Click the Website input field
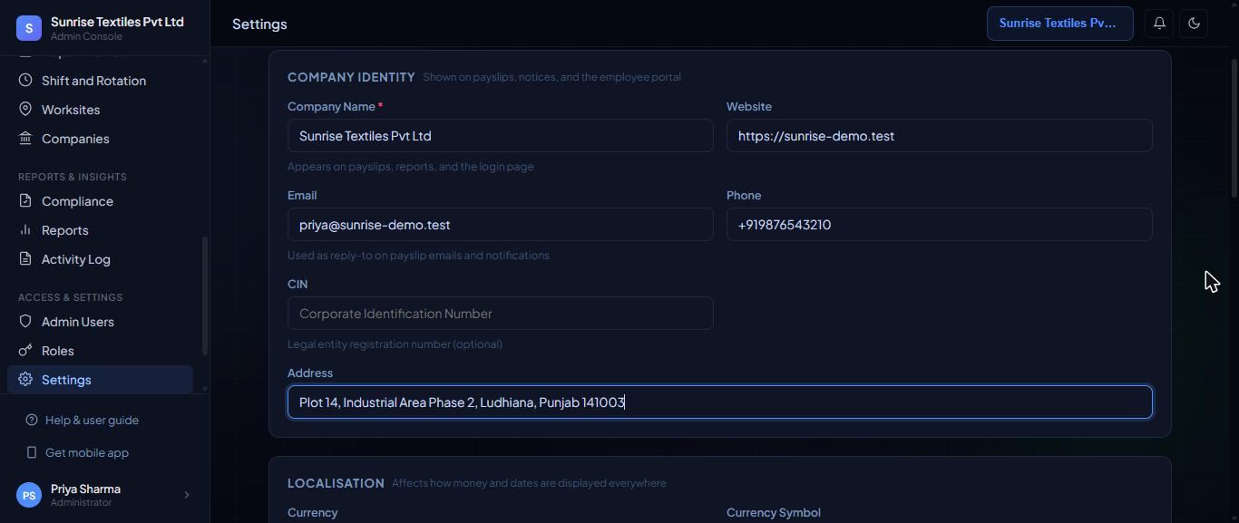 click(x=940, y=136)
